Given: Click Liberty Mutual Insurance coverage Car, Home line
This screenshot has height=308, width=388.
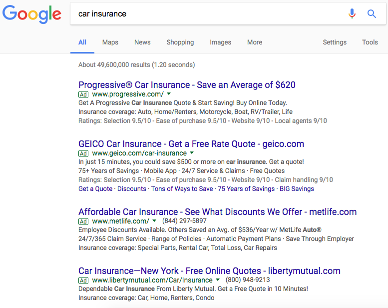Looking at the screenshot, I should click(146, 297).
